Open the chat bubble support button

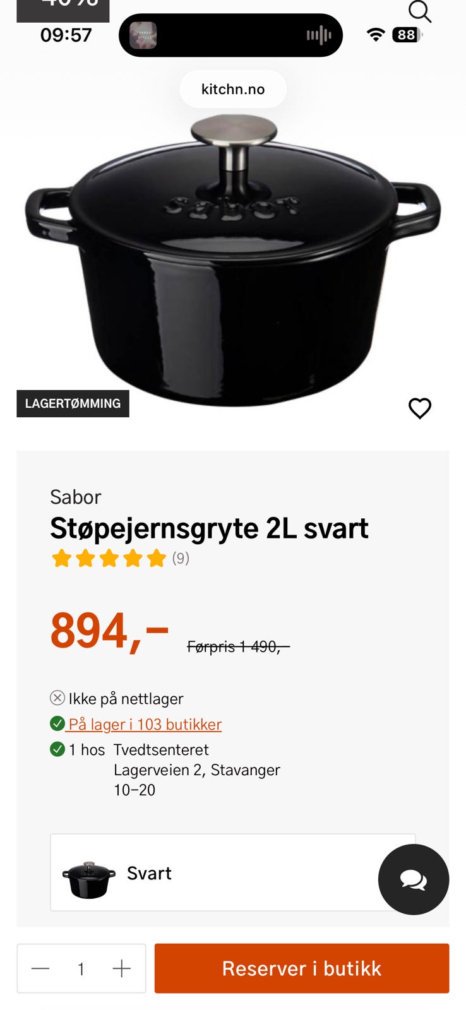point(414,879)
